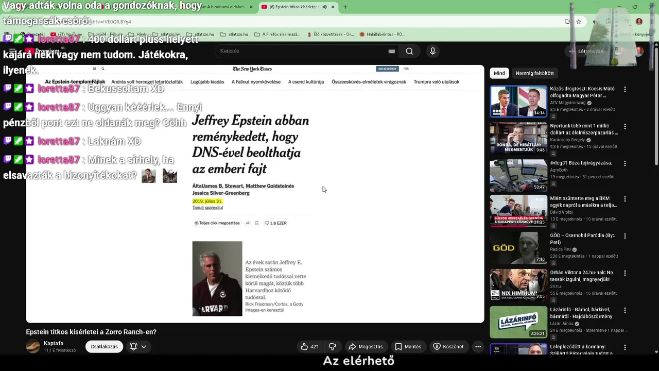Viewport: 659px width, 371px height.
Task: Select A csend kultúrája nav item
Action: [x=306, y=81]
